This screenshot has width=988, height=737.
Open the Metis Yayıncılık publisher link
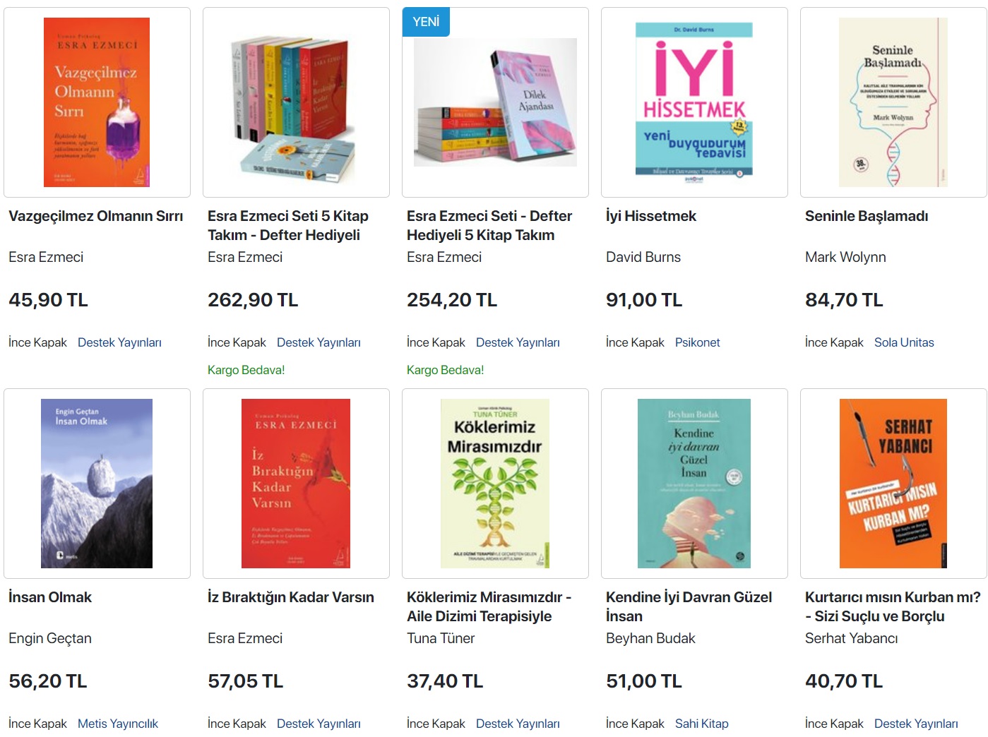pyautogui.click(x=118, y=724)
